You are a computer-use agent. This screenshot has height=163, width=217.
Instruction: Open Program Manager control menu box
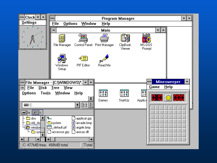(52, 18)
